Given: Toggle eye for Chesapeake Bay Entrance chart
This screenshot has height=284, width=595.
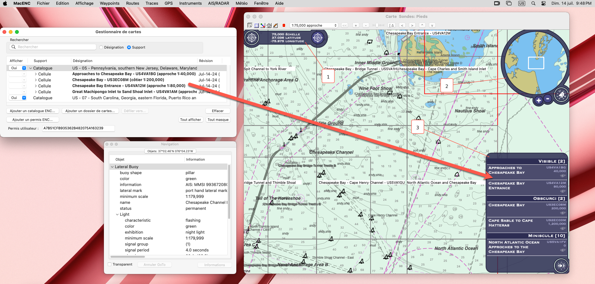Looking at the screenshot, I should pos(563,191).
